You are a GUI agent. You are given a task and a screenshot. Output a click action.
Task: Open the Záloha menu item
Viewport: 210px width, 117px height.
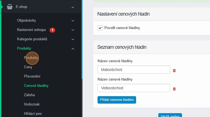(29, 95)
